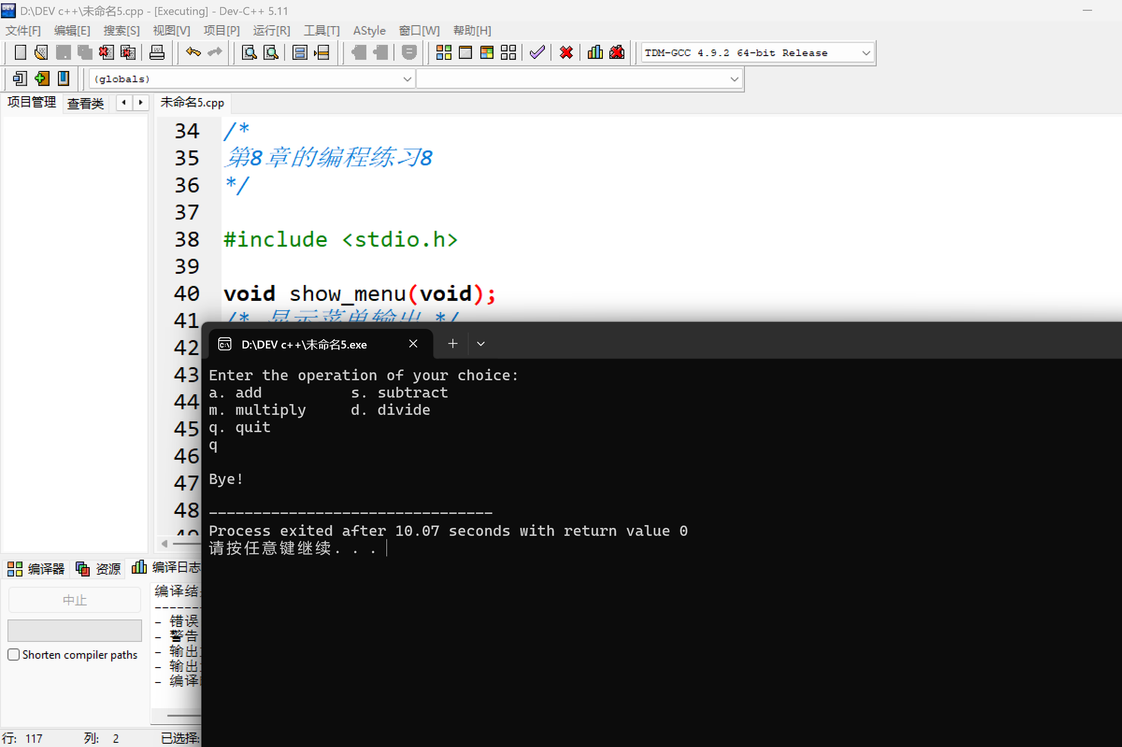Screen dimensions: 1122x747
Task: Open the 运行[R] menu
Action: [x=271, y=31]
